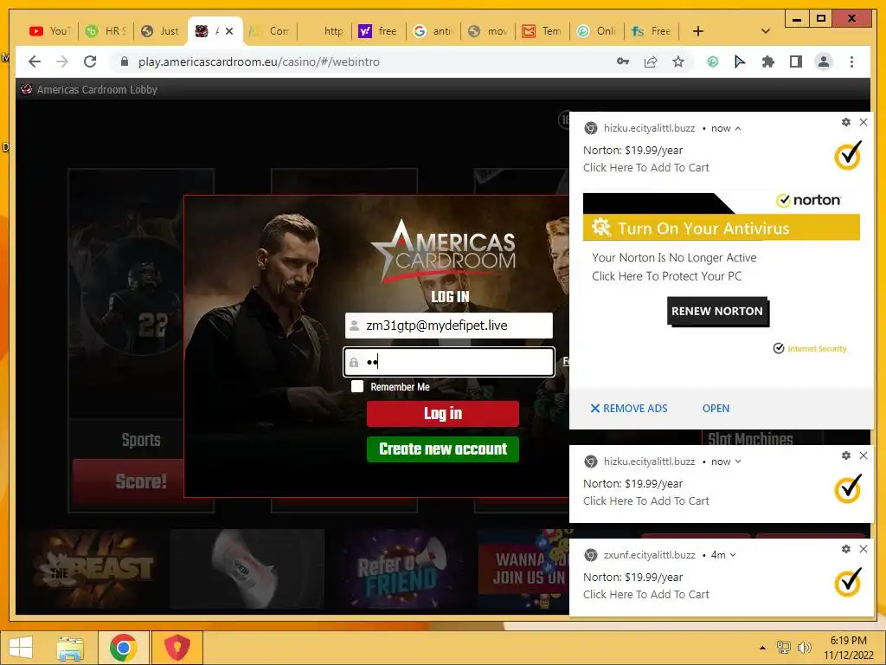Open settings gear of zxunf notification
The image size is (886, 665).
coord(846,549)
